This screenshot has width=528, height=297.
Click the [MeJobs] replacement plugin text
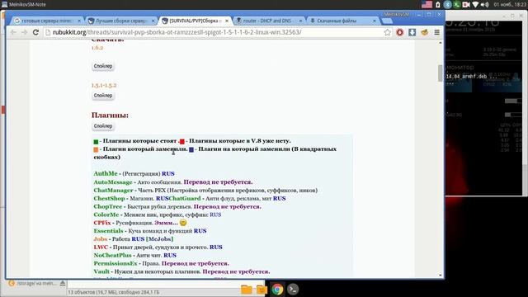click(159, 238)
